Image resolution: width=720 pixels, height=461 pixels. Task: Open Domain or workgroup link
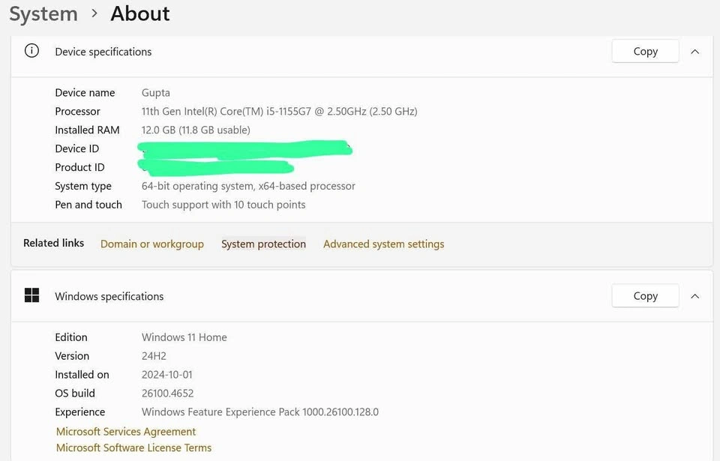coord(152,244)
